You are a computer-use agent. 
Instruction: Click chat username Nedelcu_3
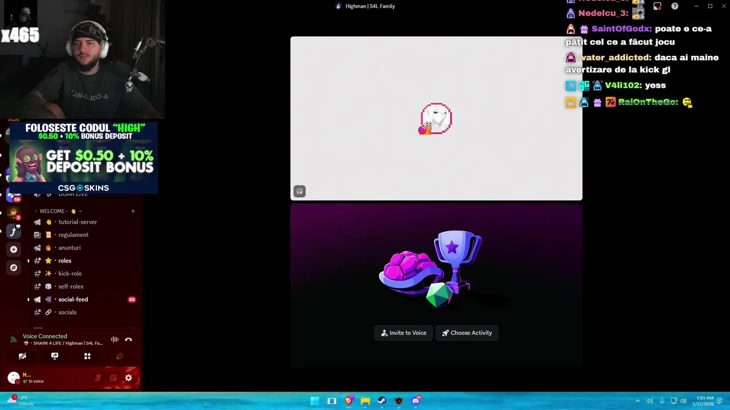coord(603,13)
